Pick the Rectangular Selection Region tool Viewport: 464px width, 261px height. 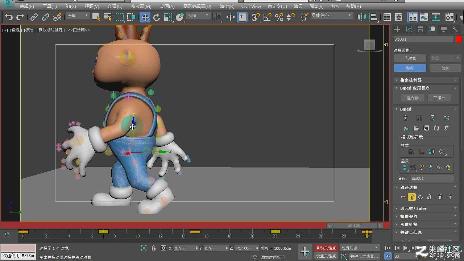pos(120,17)
